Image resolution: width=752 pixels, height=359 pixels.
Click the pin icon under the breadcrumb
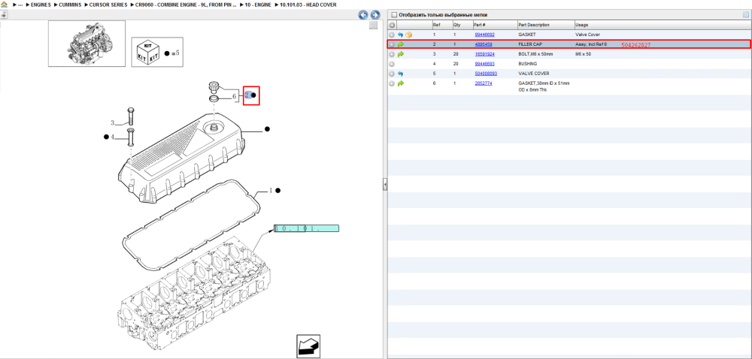click(x=4, y=15)
